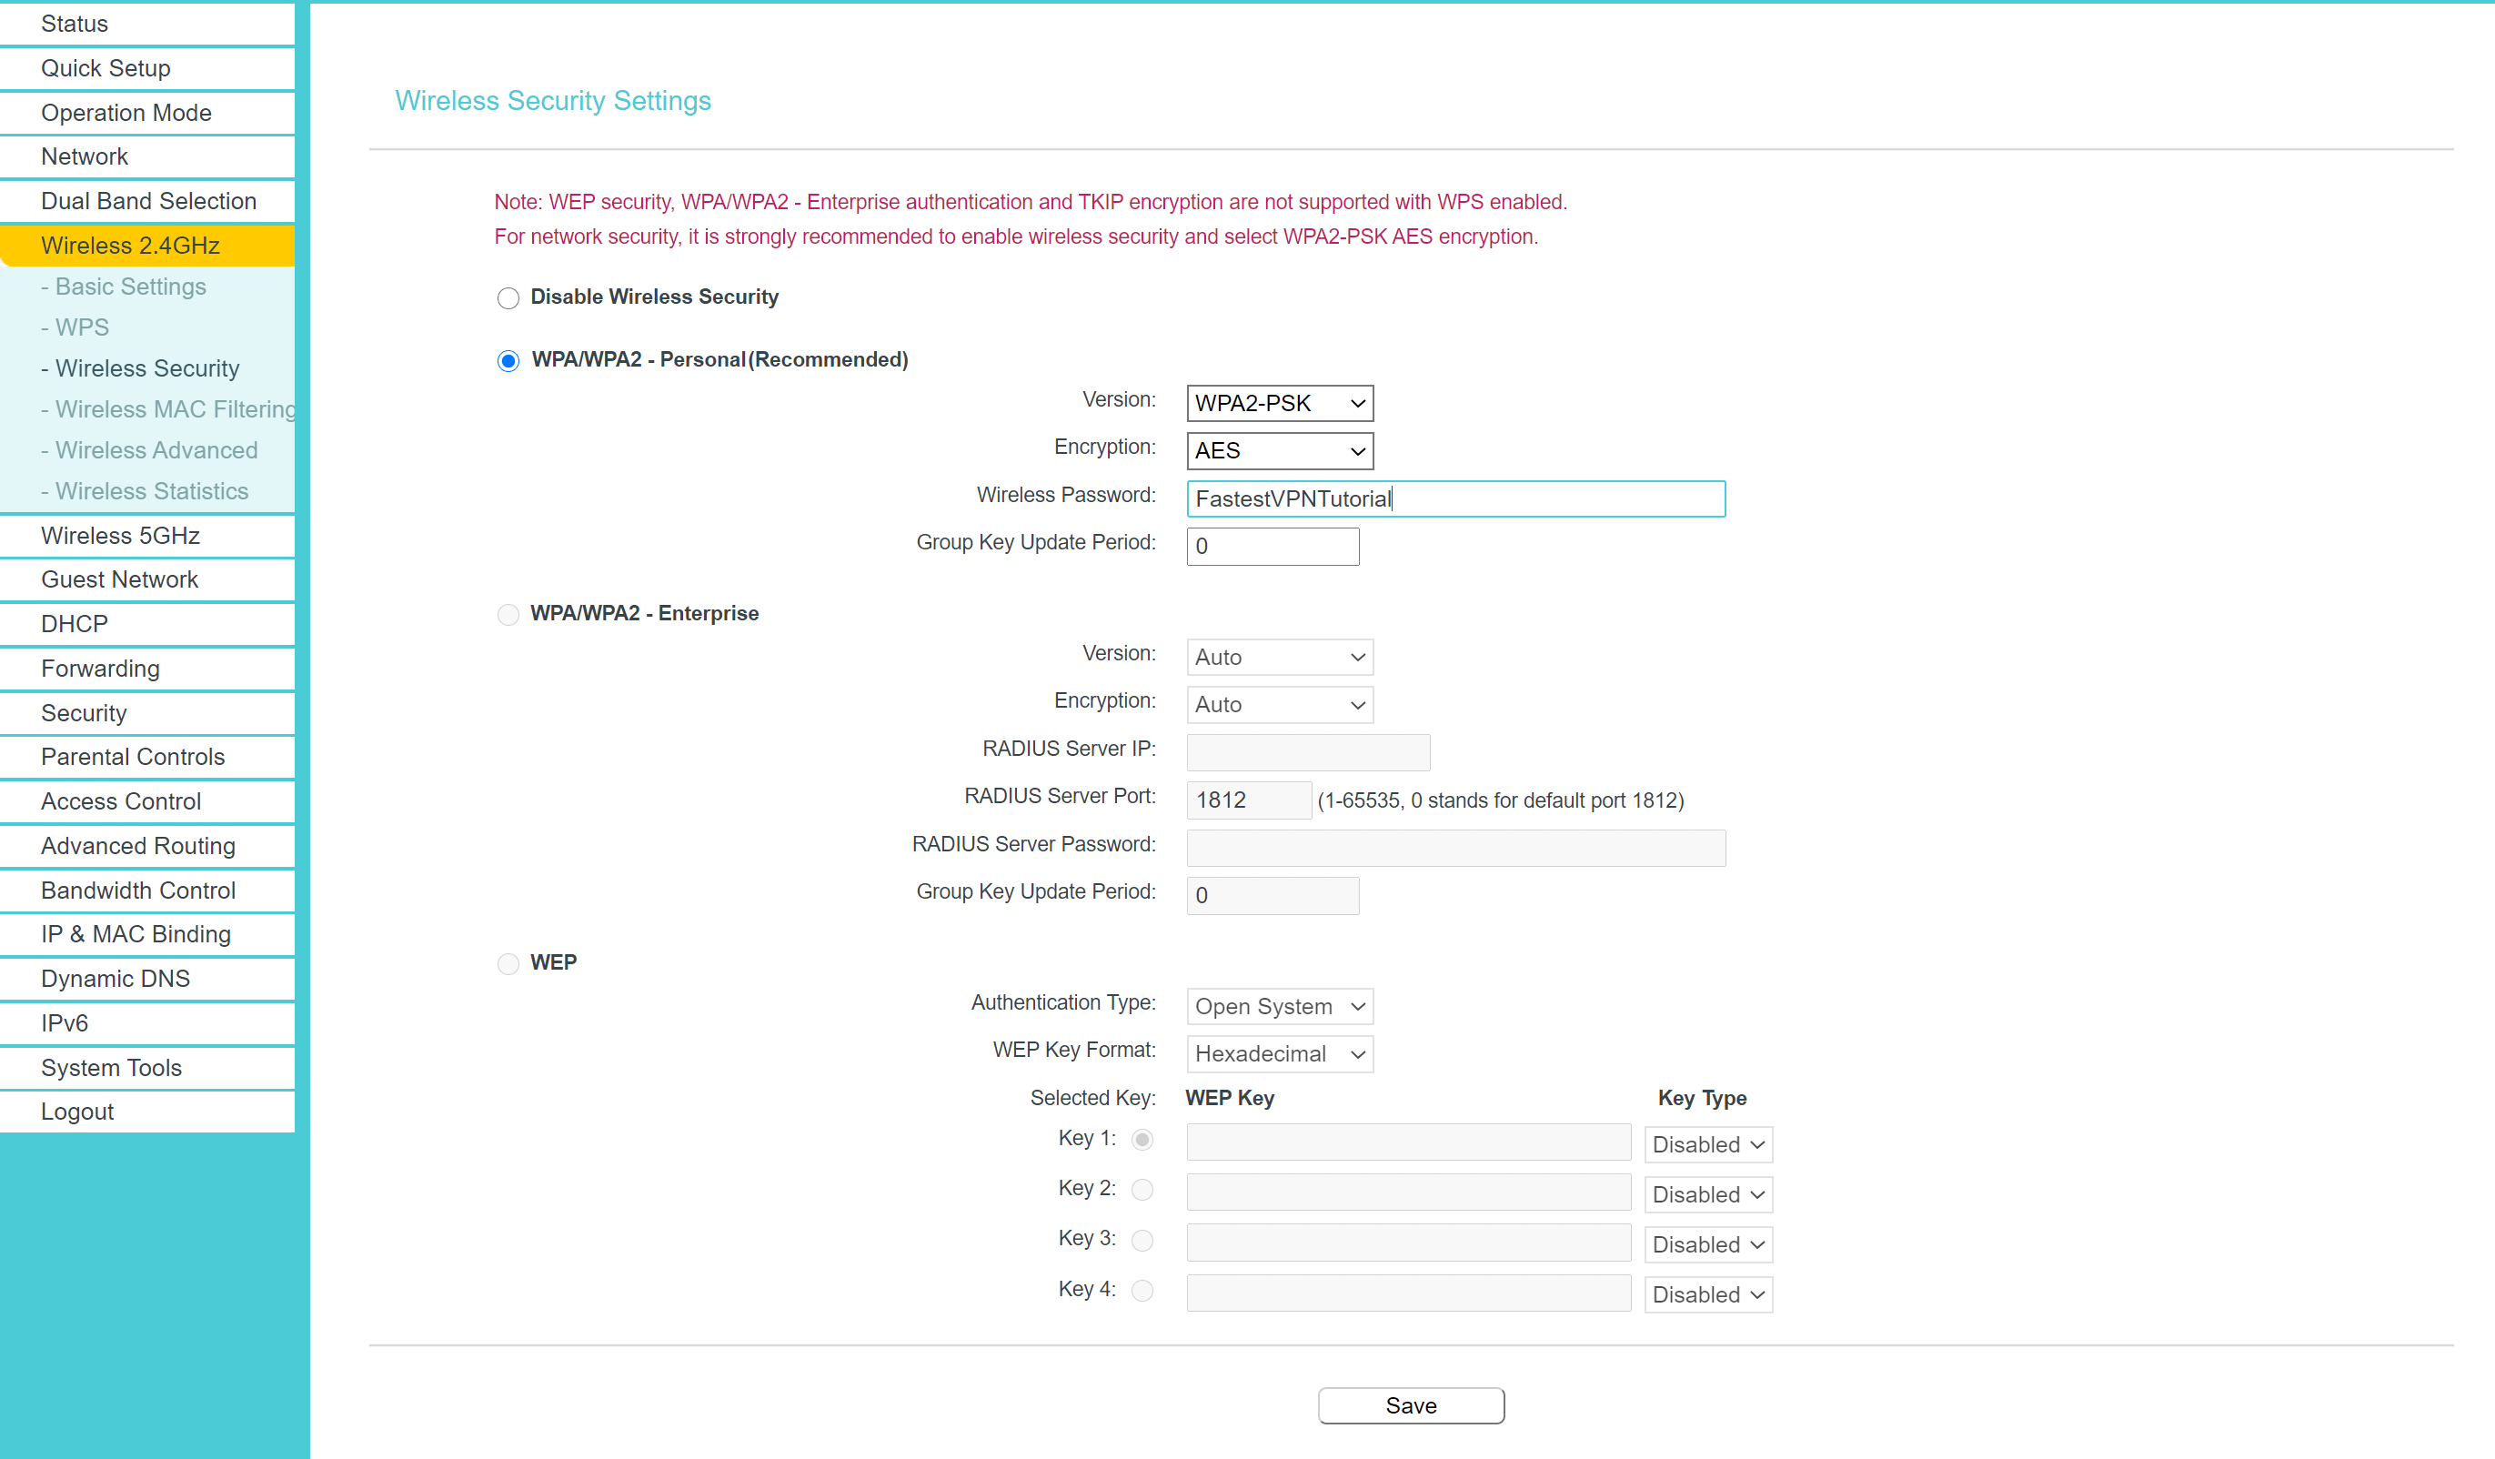
Task: Click the Logout link
Action: (77, 1111)
